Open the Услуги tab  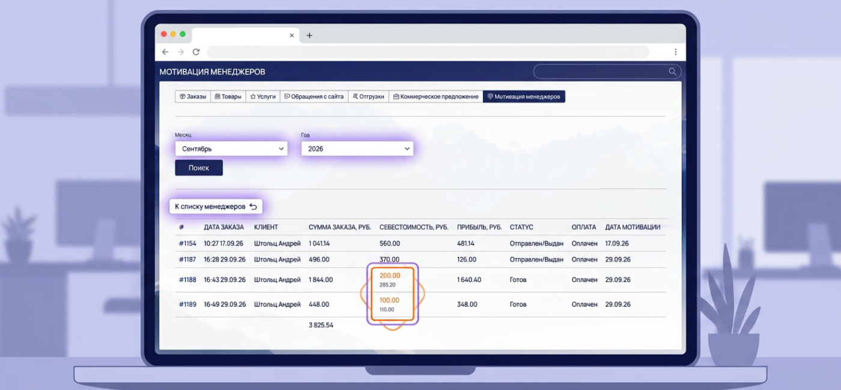pos(263,97)
